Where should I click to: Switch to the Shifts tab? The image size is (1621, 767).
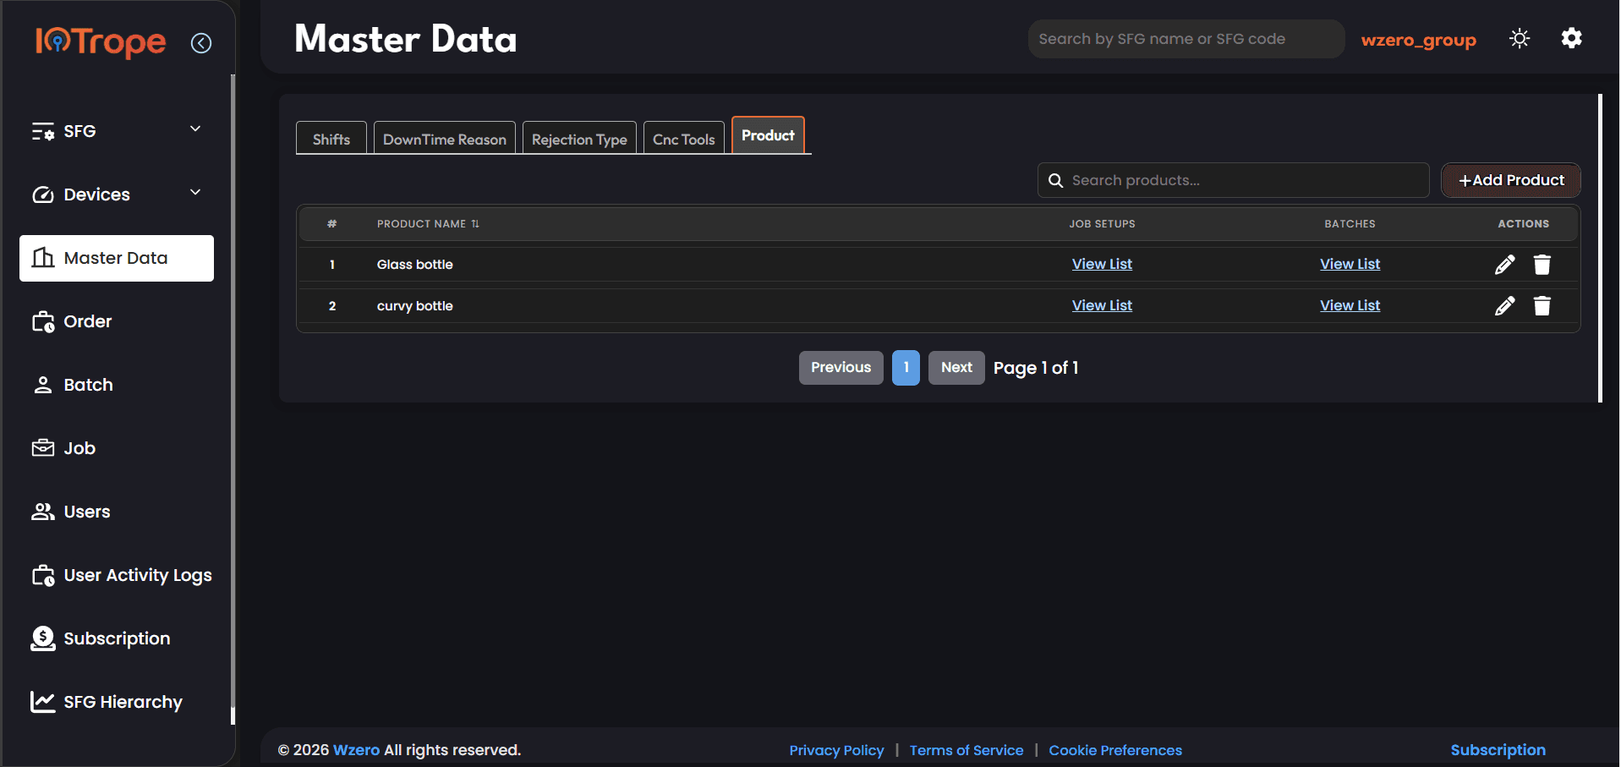pos(331,138)
